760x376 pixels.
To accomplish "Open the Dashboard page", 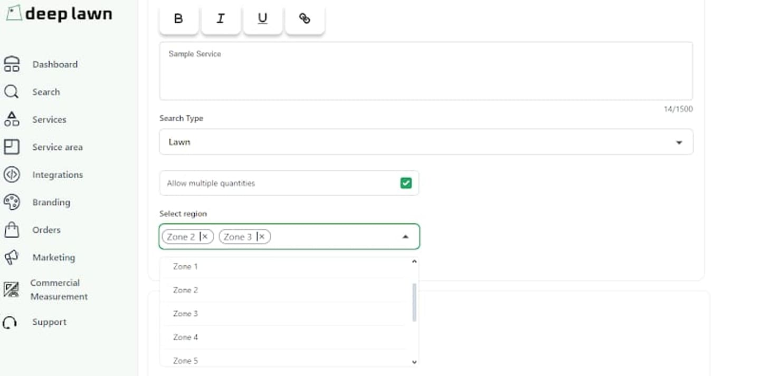I will coord(55,64).
